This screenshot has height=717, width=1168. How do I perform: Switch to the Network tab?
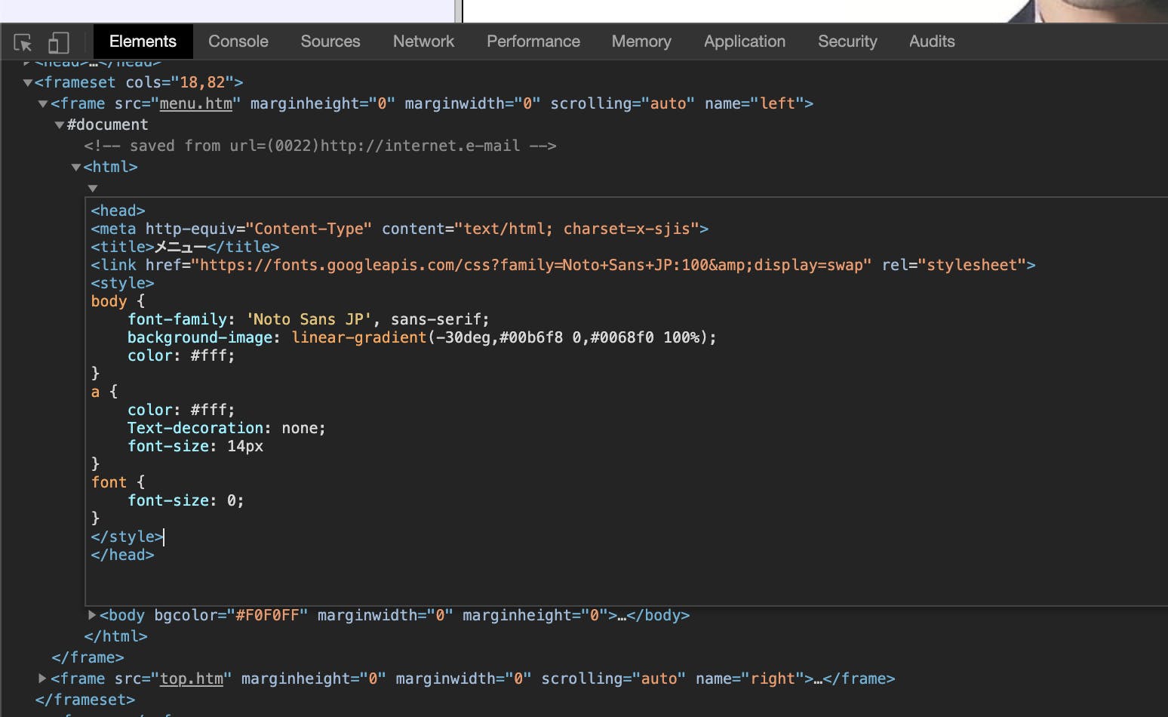[x=423, y=42]
